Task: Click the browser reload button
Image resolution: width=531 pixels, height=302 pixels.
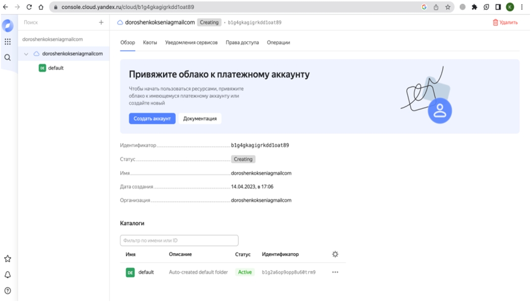Action: tap(29, 7)
